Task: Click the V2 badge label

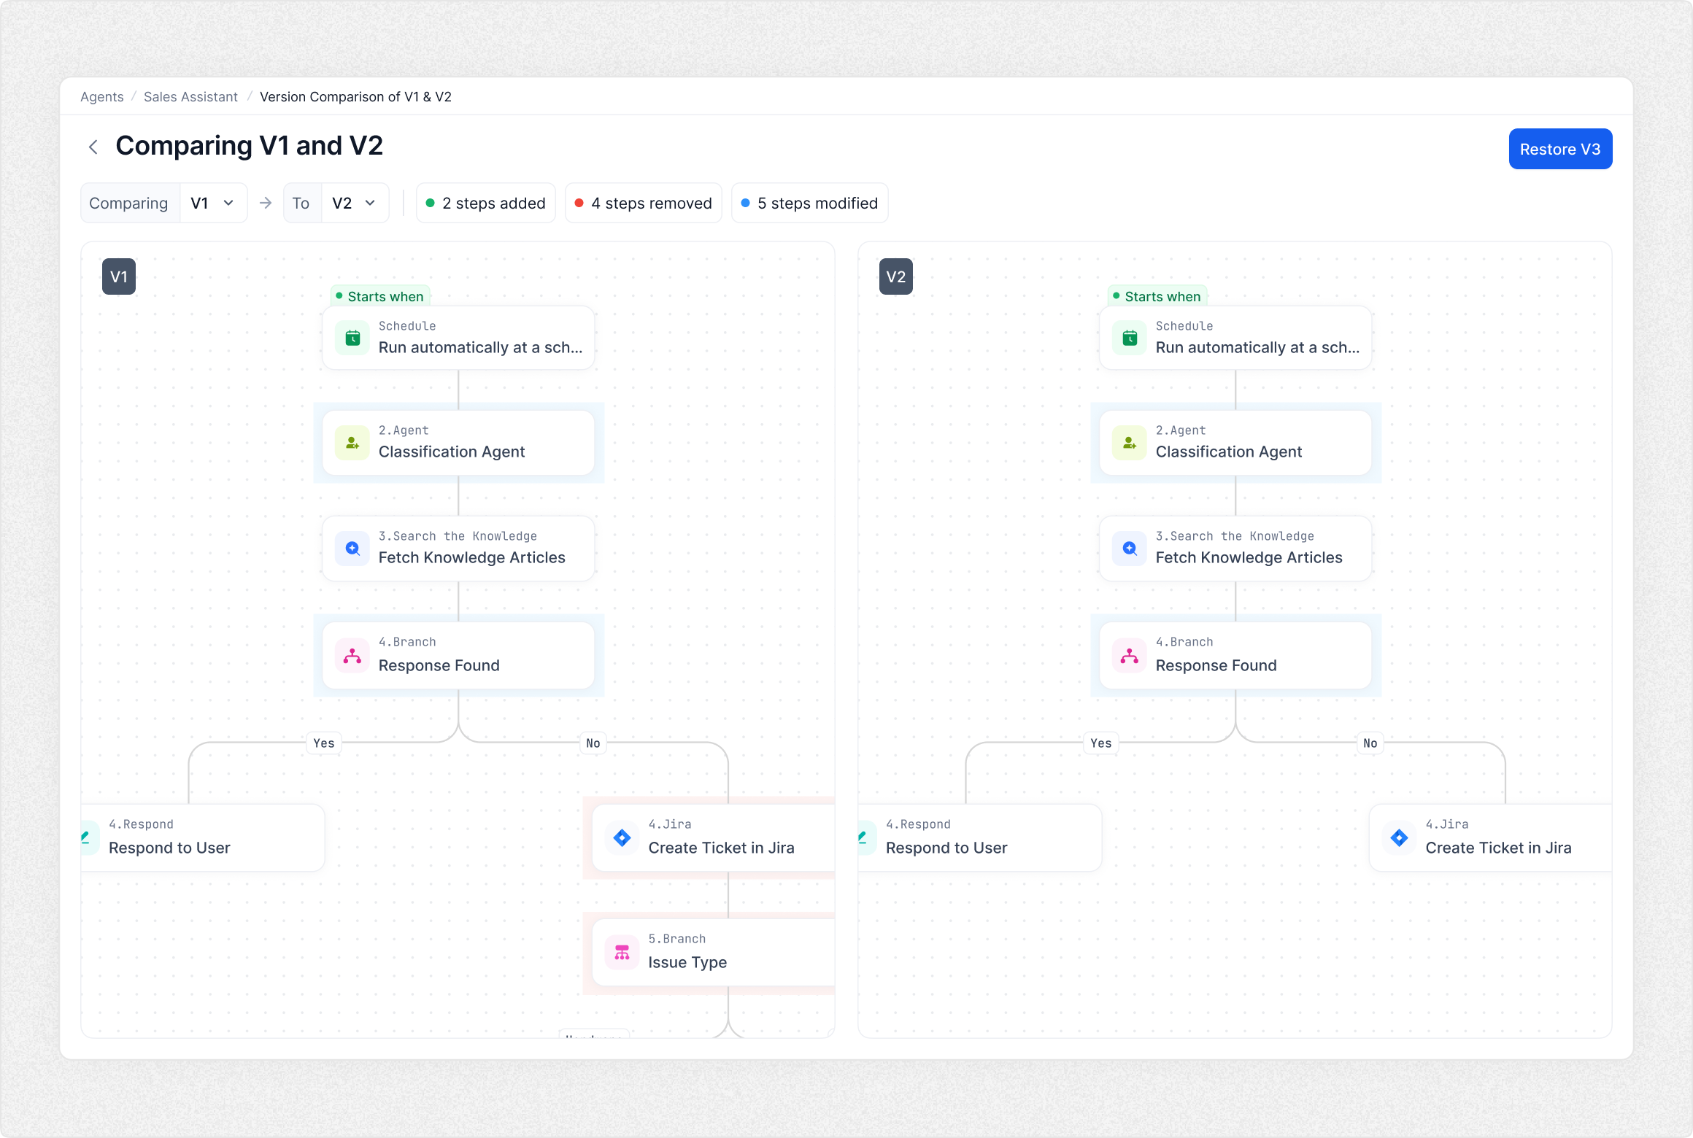Action: [x=896, y=276]
